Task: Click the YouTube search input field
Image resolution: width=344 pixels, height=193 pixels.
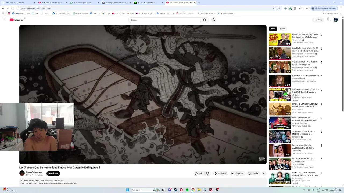Action: pos(164,20)
